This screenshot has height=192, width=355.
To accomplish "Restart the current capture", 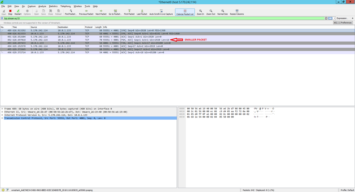I will pyautogui.click(x=18, y=12).
